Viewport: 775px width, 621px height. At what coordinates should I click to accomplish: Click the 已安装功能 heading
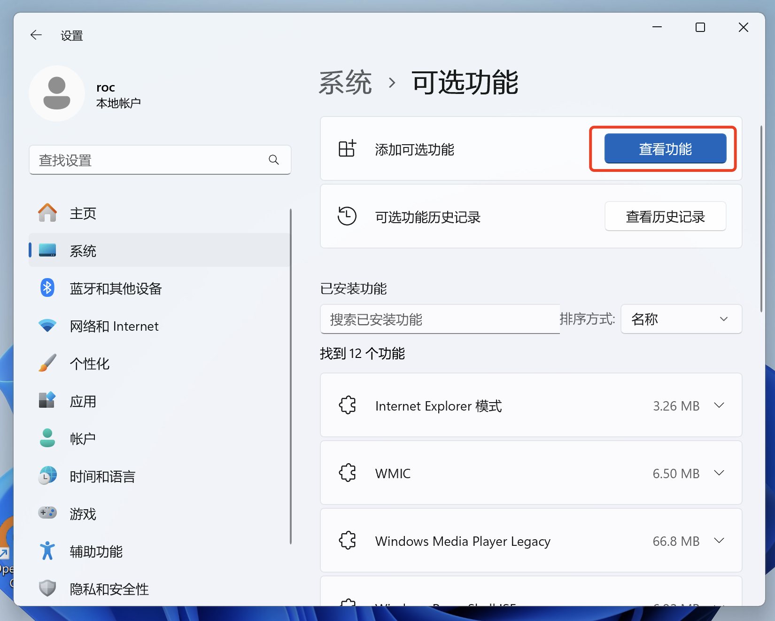pyautogui.click(x=353, y=288)
